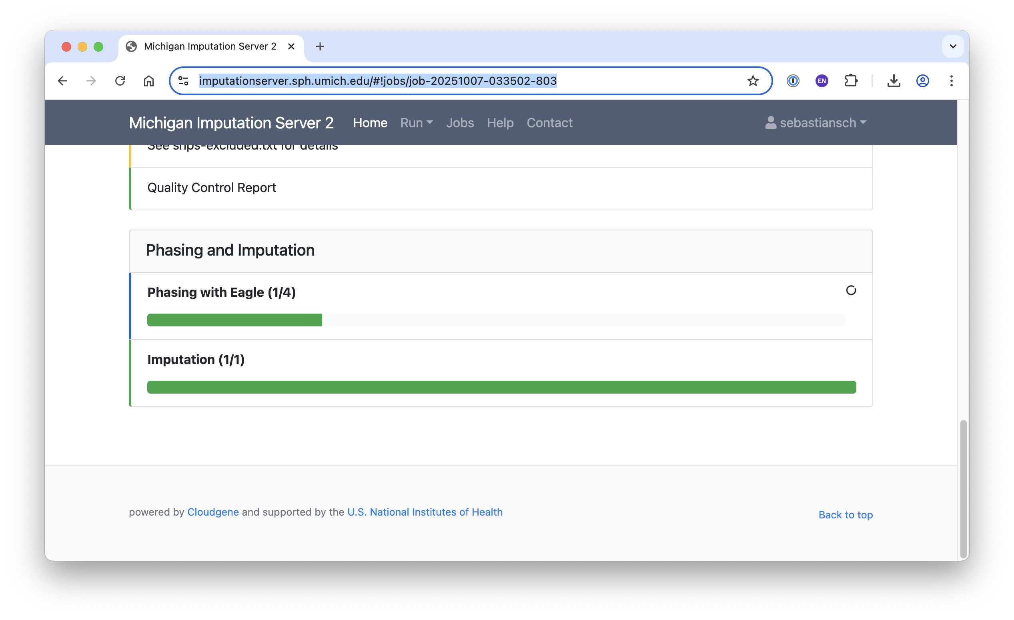Go to the Jobs navigation item
The width and height of the screenshot is (1014, 620).
point(460,123)
